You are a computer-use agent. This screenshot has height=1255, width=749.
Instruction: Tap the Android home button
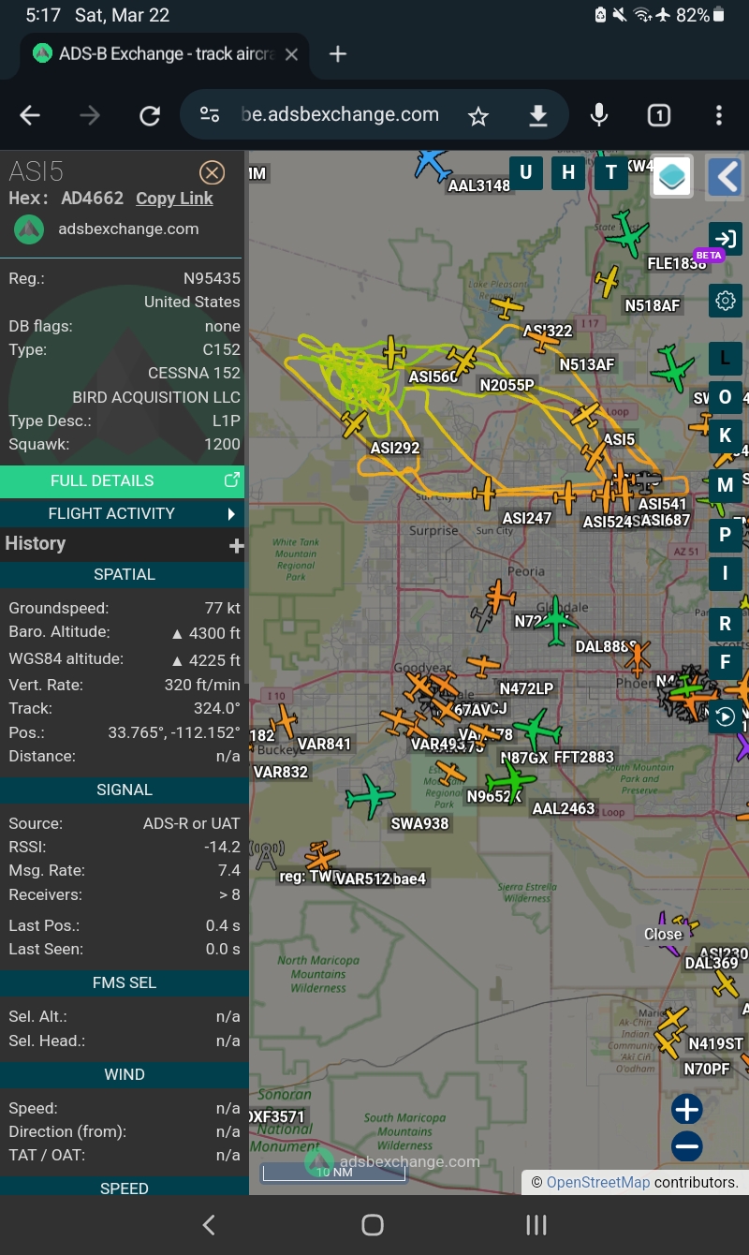tap(373, 1225)
